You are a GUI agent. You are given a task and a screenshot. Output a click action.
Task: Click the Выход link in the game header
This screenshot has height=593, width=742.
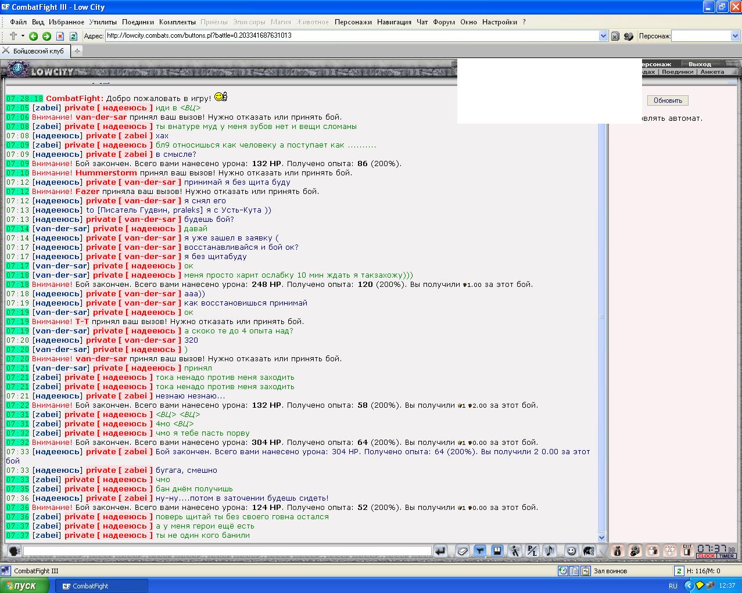(x=700, y=64)
